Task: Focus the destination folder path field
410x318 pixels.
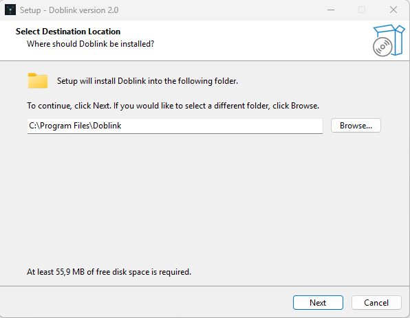Action: point(175,126)
